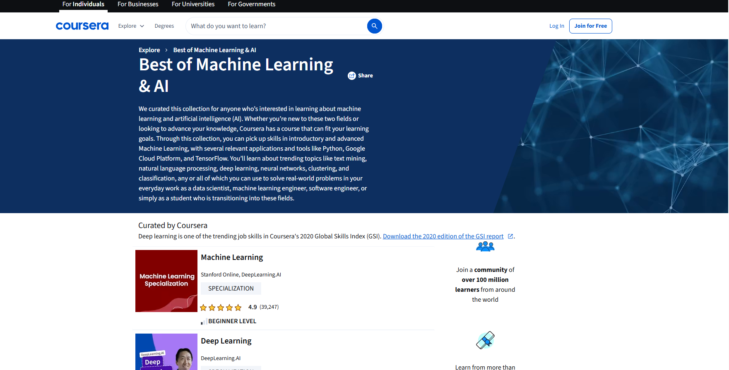
Task: Click the 4.9 rating value
Action: pyautogui.click(x=253, y=307)
